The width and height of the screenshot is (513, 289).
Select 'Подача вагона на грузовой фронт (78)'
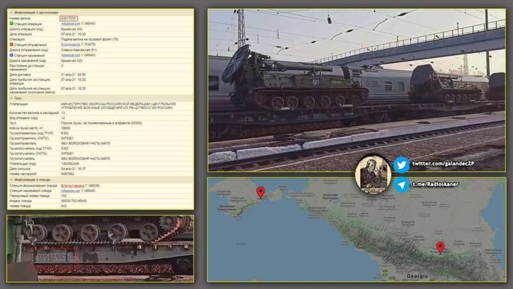tap(90, 39)
